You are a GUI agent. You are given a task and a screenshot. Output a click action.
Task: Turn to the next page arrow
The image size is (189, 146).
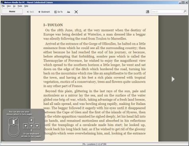(173, 79)
